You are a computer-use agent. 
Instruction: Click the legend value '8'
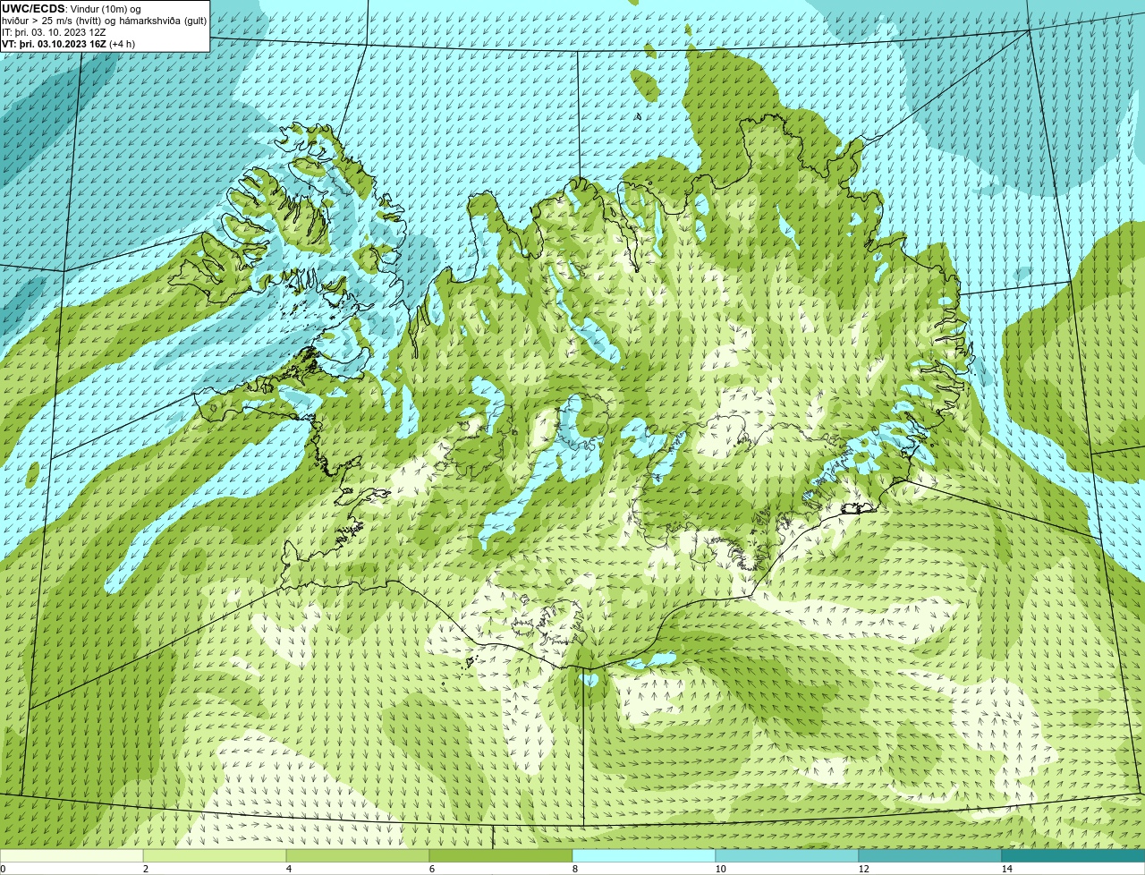[x=574, y=869]
